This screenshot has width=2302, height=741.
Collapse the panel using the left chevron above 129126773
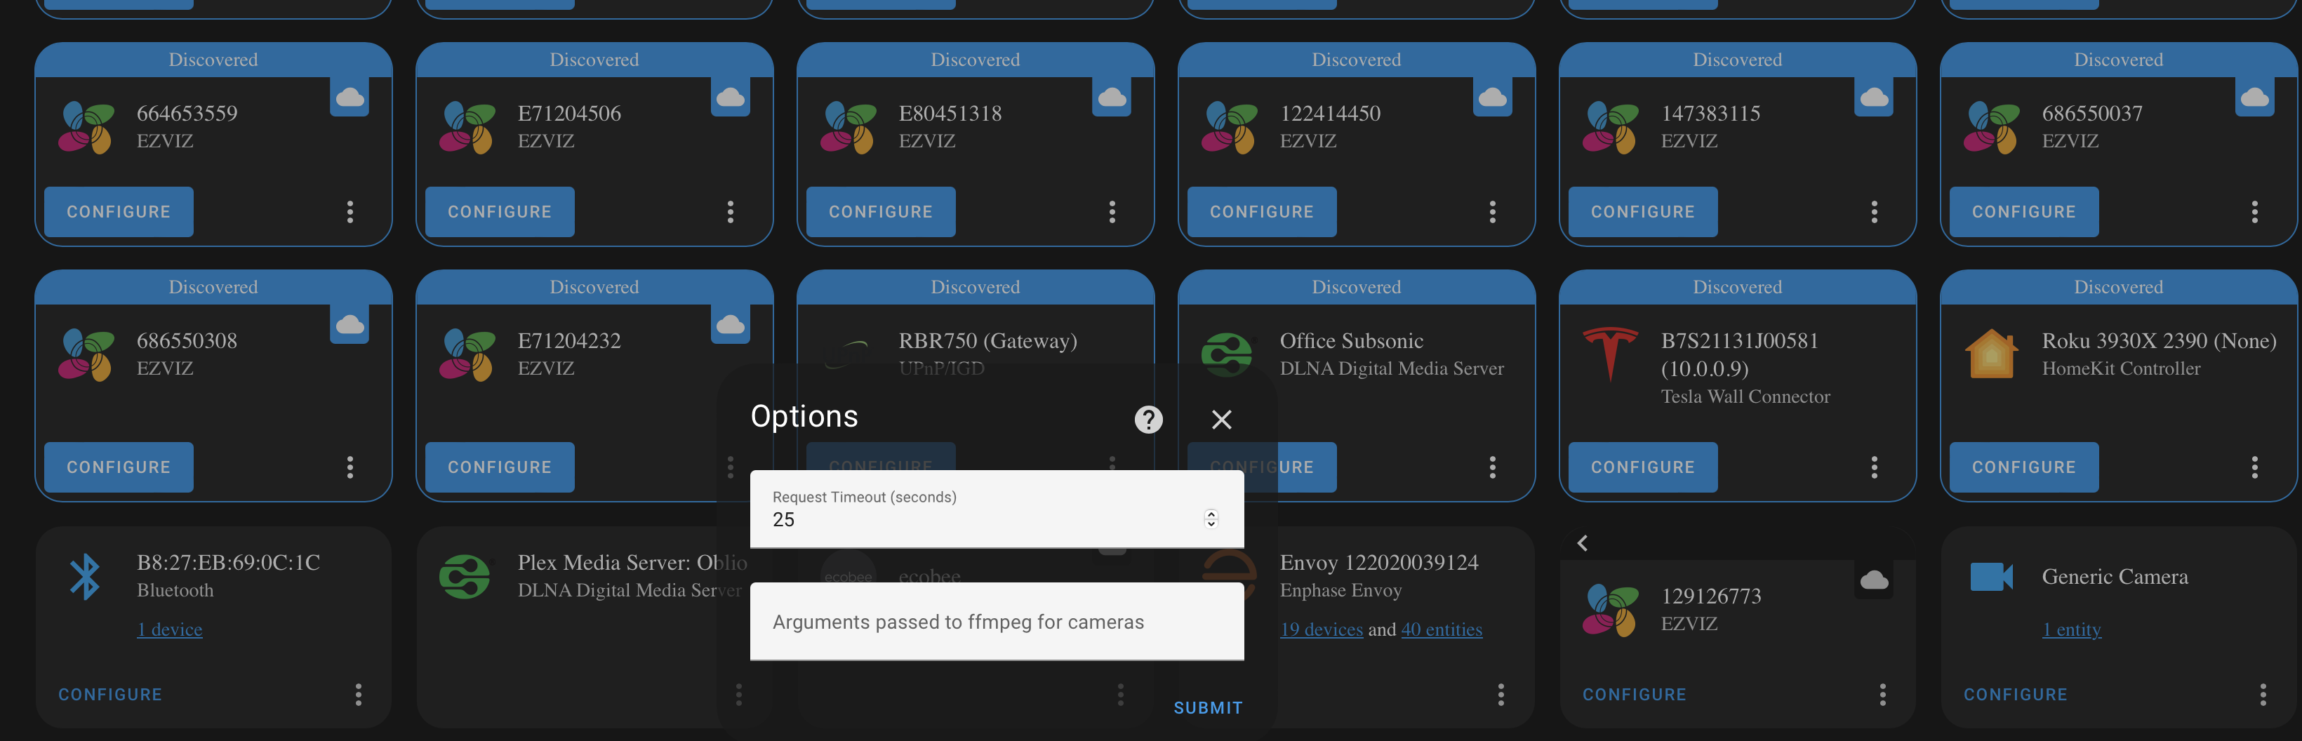coord(1583,542)
